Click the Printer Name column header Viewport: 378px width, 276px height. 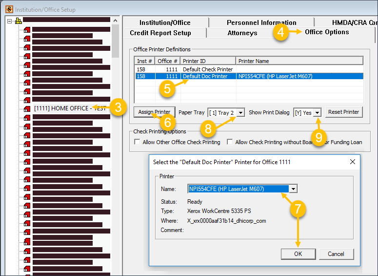299,61
